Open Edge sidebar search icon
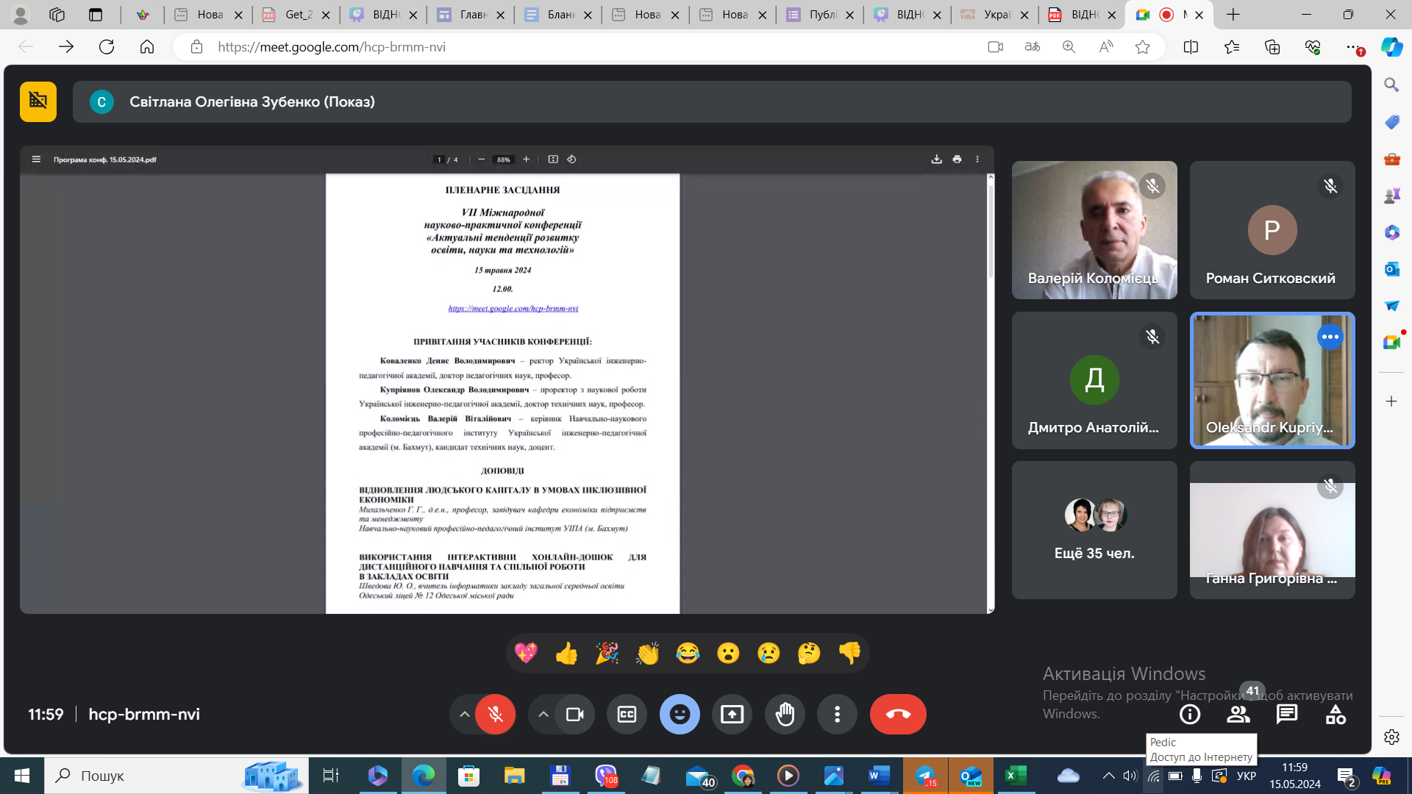 (1391, 85)
